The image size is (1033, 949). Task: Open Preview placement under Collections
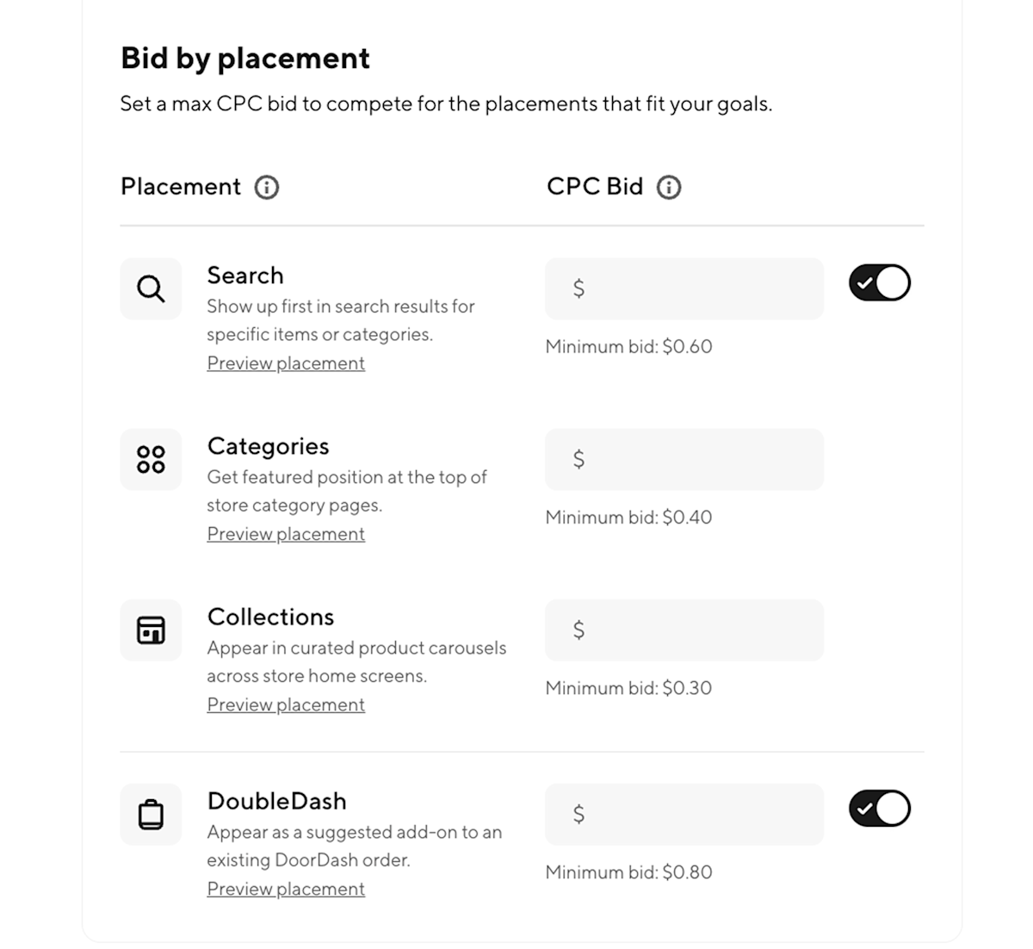[x=286, y=704]
